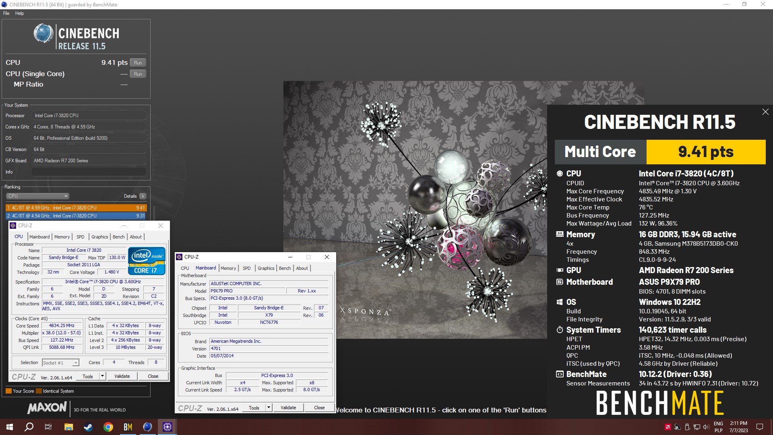Image resolution: width=773 pixels, height=435 pixels.
Task: Click the rendered Cinebench scene image
Action: click(x=415, y=209)
